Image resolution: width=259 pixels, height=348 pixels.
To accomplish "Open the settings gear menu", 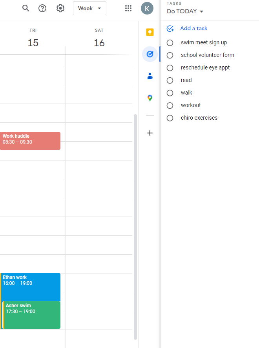I will click(x=60, y=8).
